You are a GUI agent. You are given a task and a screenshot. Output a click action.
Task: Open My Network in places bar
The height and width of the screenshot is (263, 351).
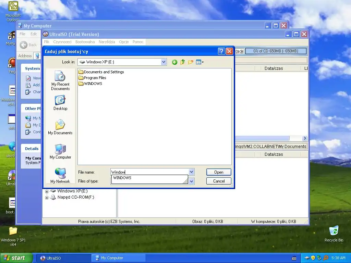coord(60,176)
